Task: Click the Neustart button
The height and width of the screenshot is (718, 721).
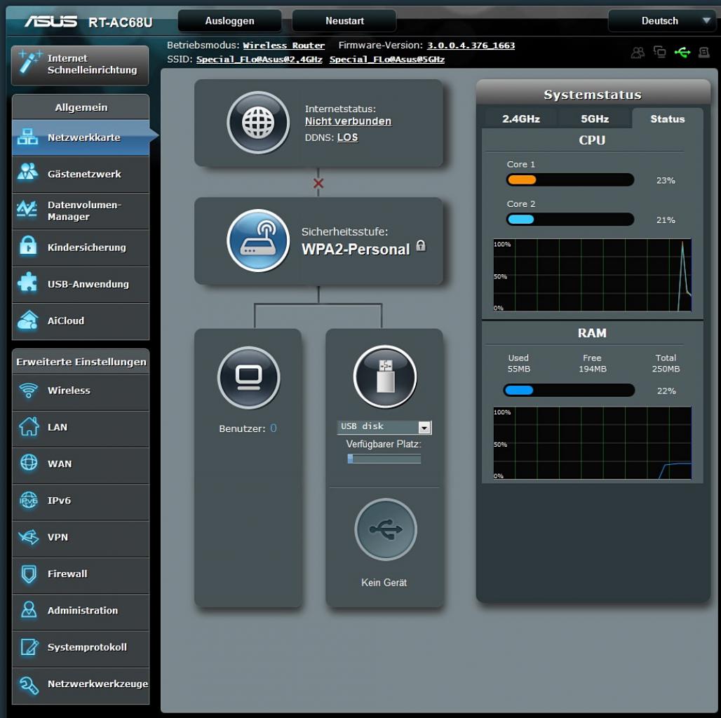Action: pyautogui.click(x=344, y=21)
